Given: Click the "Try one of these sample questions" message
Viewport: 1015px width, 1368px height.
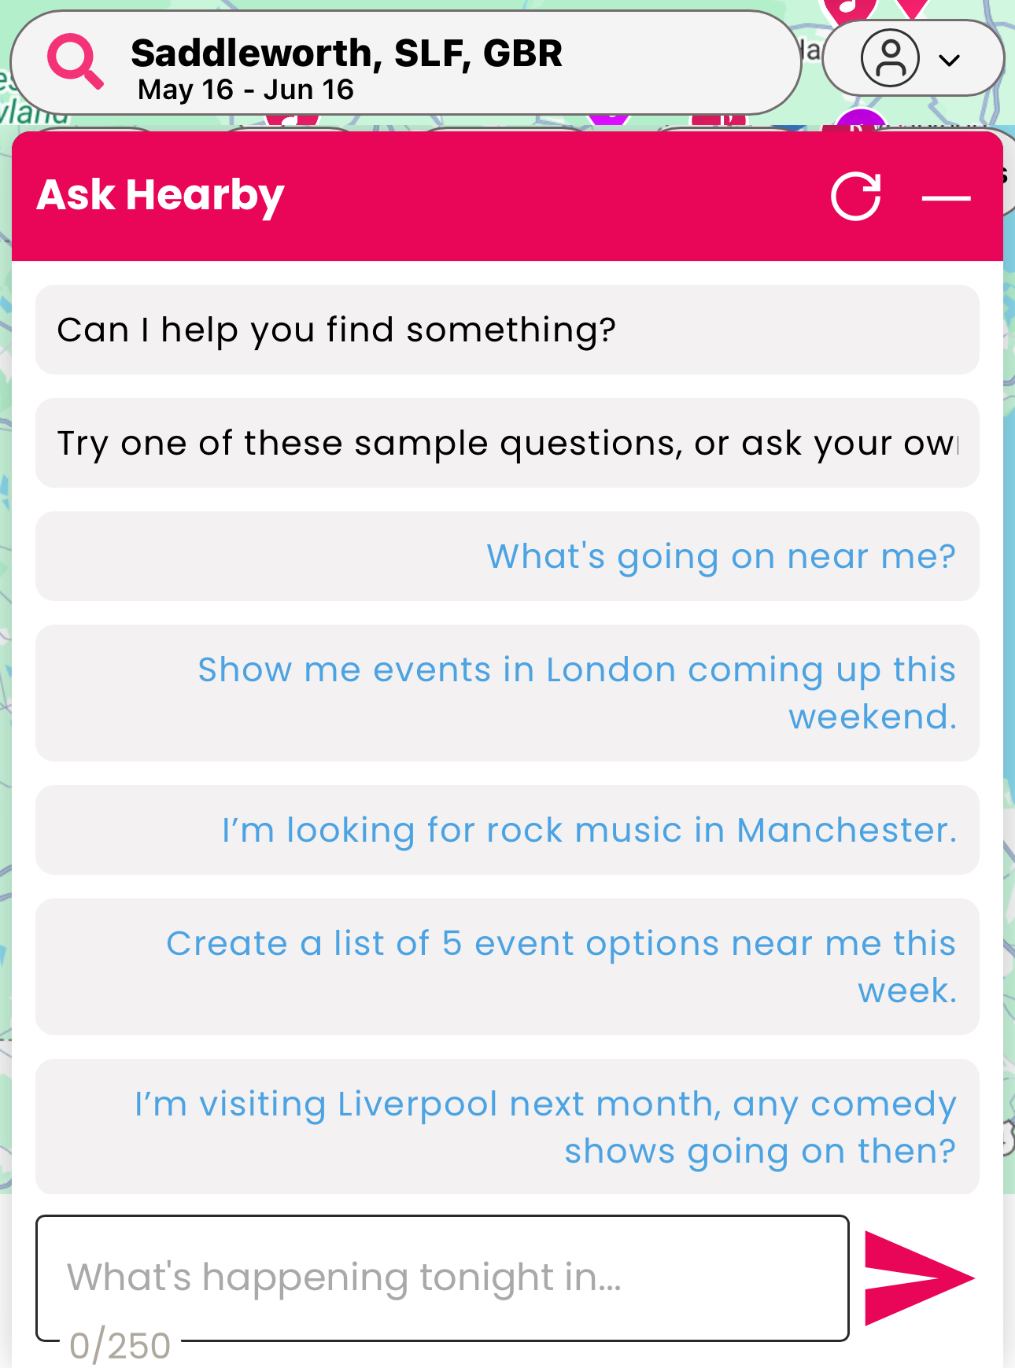Looking at the screenshot, I should (x=507, y=443).
